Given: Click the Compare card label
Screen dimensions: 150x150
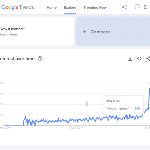Looking at the screenshot, I should (x=100, y=32).
